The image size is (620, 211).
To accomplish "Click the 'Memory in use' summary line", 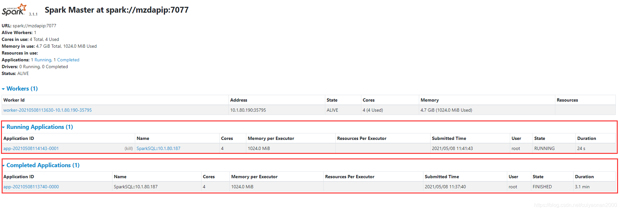I will pyautogui.click(x=49, y=46).
